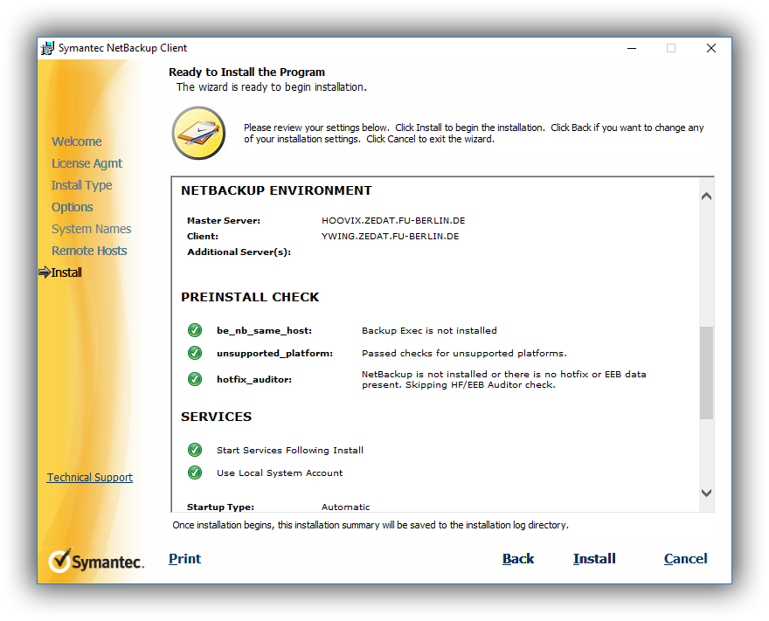Image resolution: width=769 pixels, height=621 pixels.
Task: Click 'Ready to Install the Program' heading
Action: pyautogui.click(x=246, y=72)
